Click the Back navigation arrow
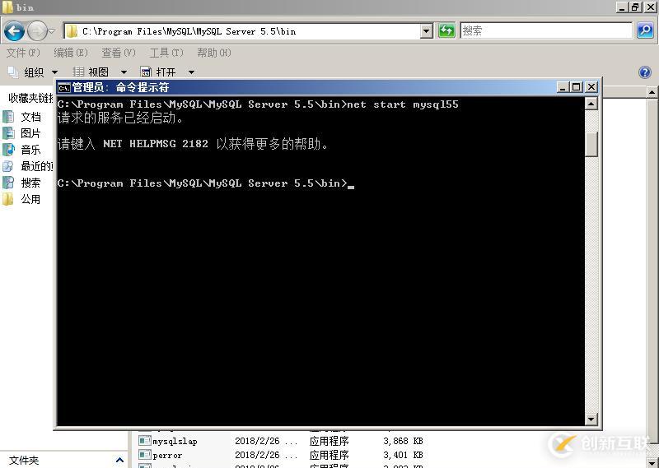 (x=14, y=31)
